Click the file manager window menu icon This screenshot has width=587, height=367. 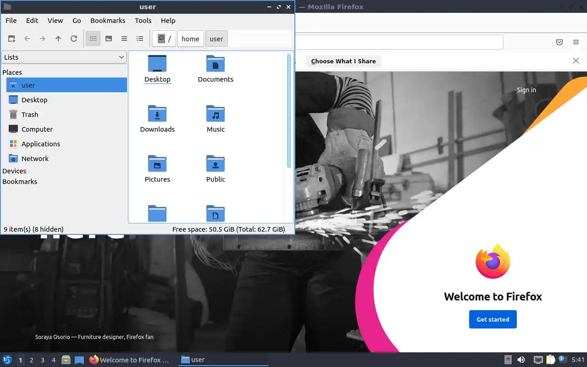click(x=7, y=7)
